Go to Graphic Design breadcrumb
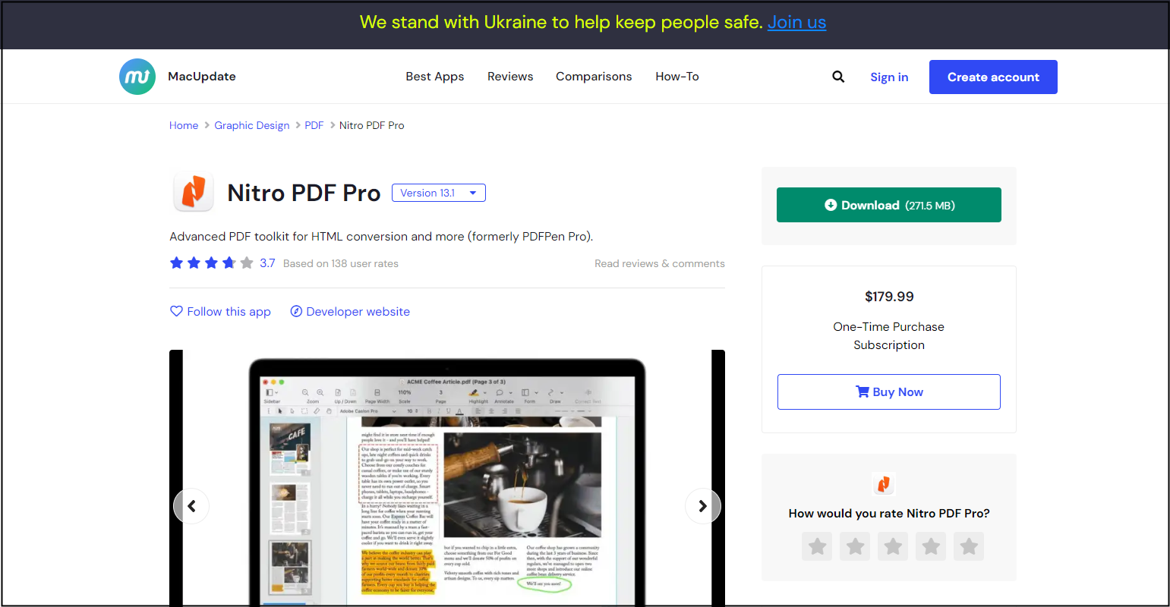 252,125
